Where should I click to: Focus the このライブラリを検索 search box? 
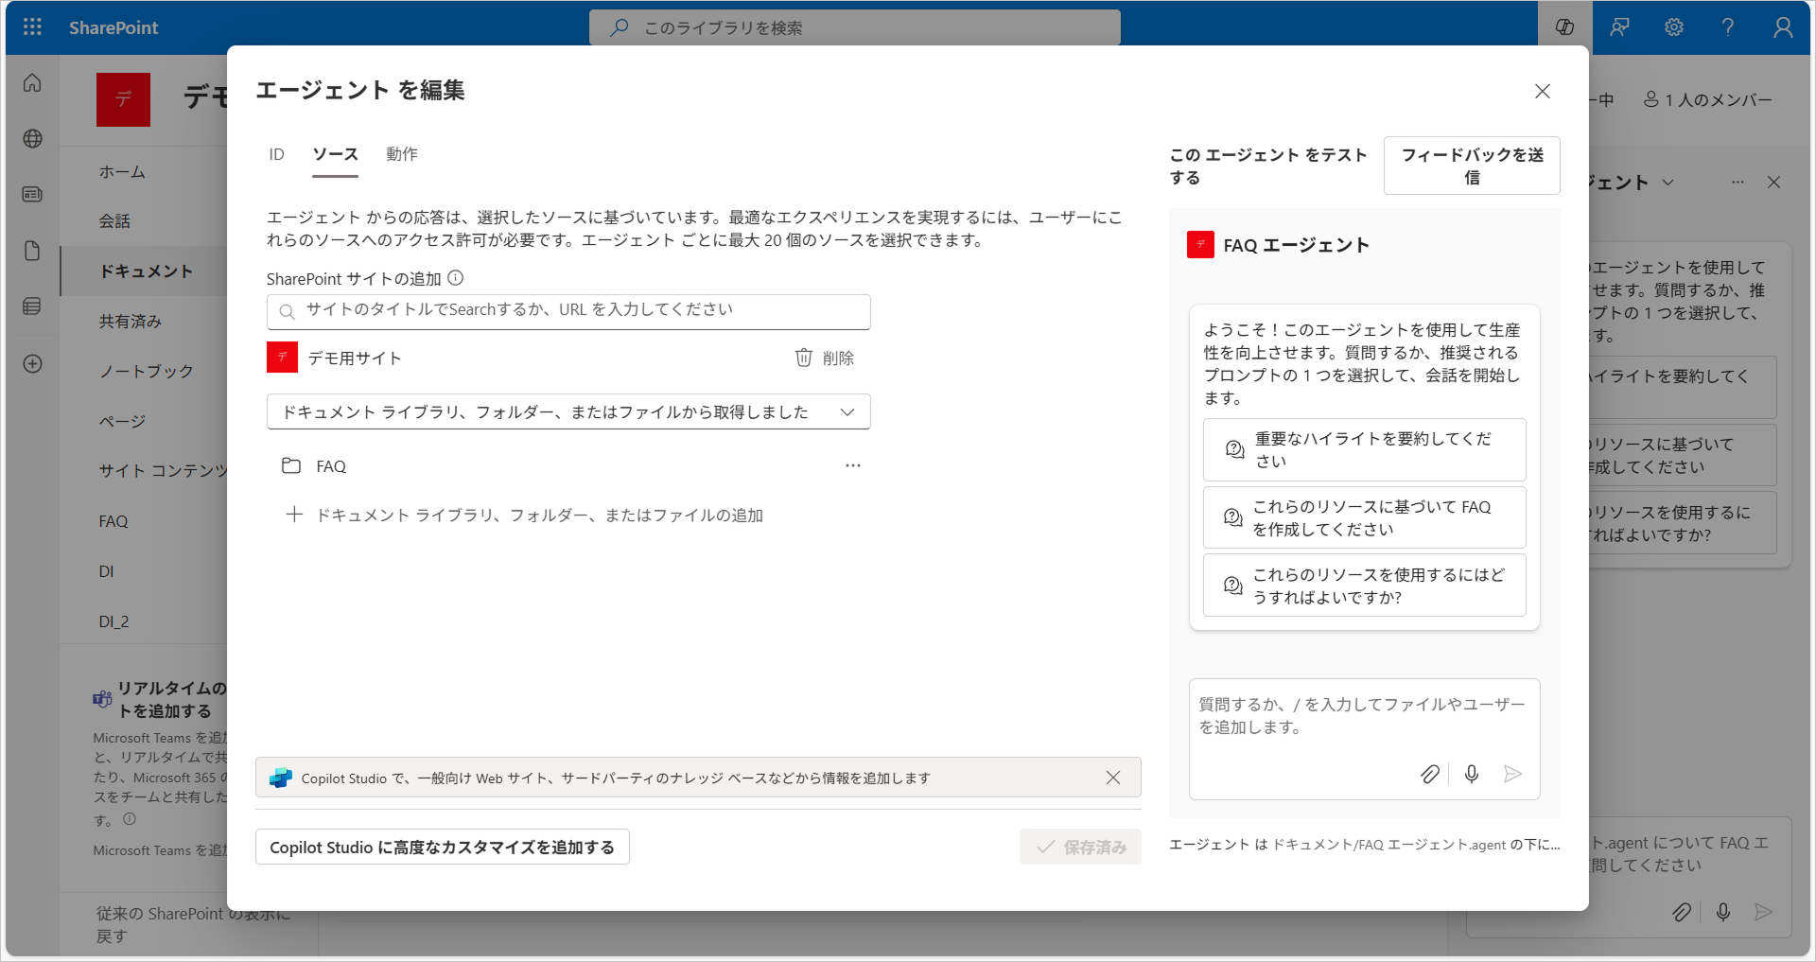click(x=854, y=27)
